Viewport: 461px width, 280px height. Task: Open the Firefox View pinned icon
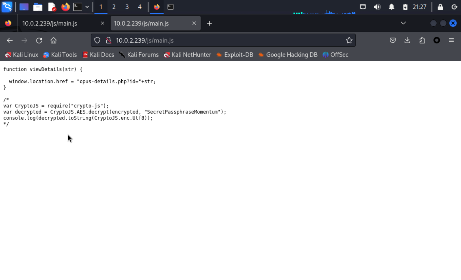point(8,23)
